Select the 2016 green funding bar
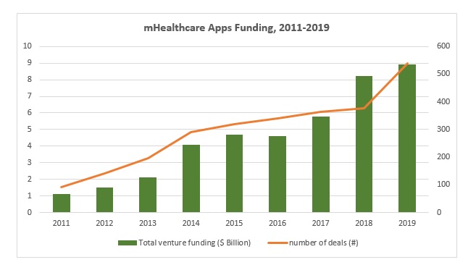476x278 pixels. pos(277,174)
